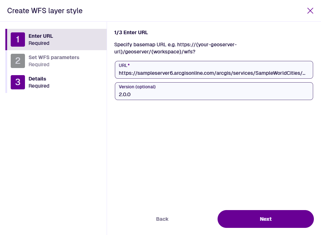The height and width of the screenshot is (235, 321).
Task: Close the Create WFS layer style dialog
Action: (x=310, y=11)
